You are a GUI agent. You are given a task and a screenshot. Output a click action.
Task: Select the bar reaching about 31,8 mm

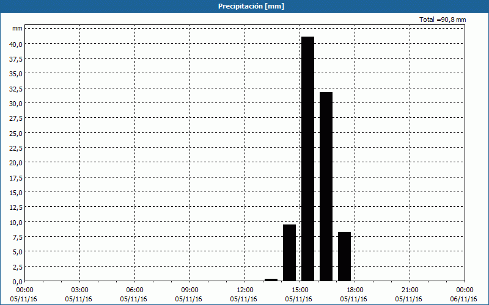(x=326, y=187)
